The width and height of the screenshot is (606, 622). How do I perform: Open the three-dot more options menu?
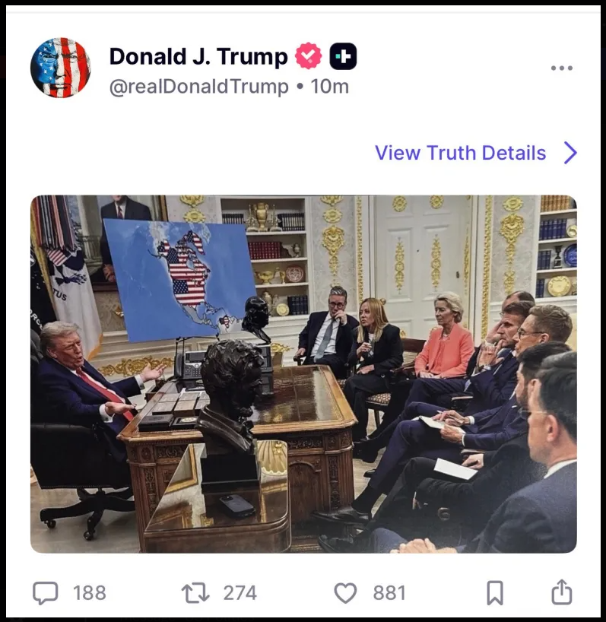[x=562, y=68]
